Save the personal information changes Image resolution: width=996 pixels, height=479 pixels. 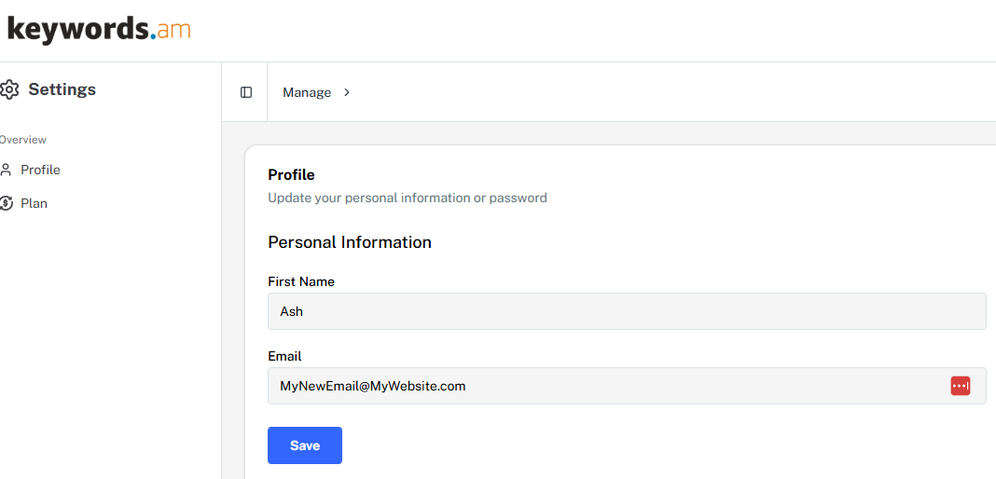[x=305, y=445]
